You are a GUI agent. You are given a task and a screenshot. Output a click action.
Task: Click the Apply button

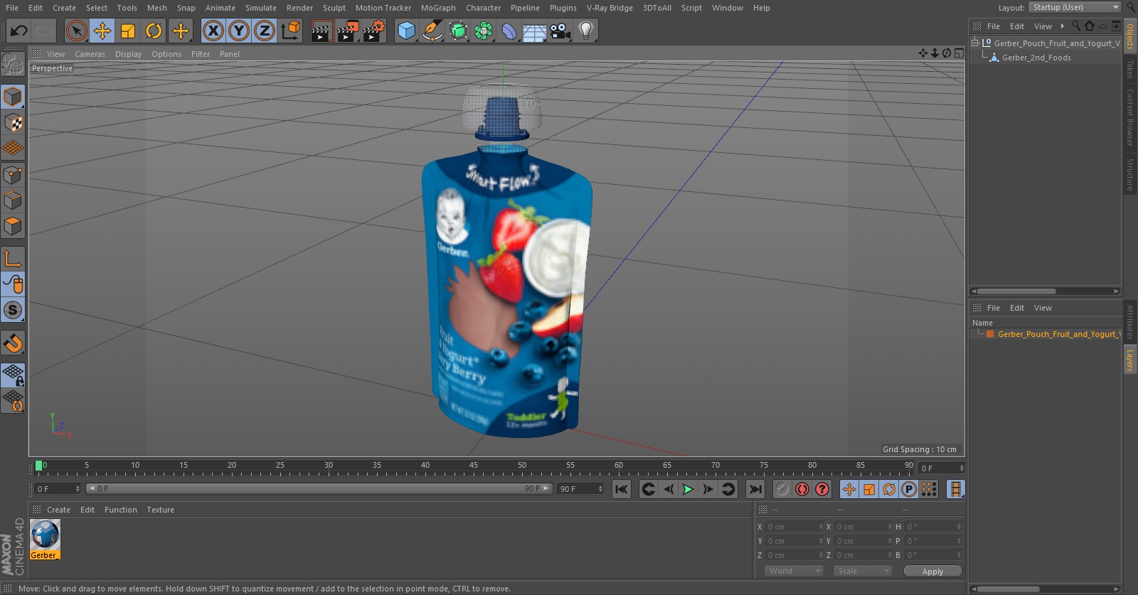click(932, 572)
